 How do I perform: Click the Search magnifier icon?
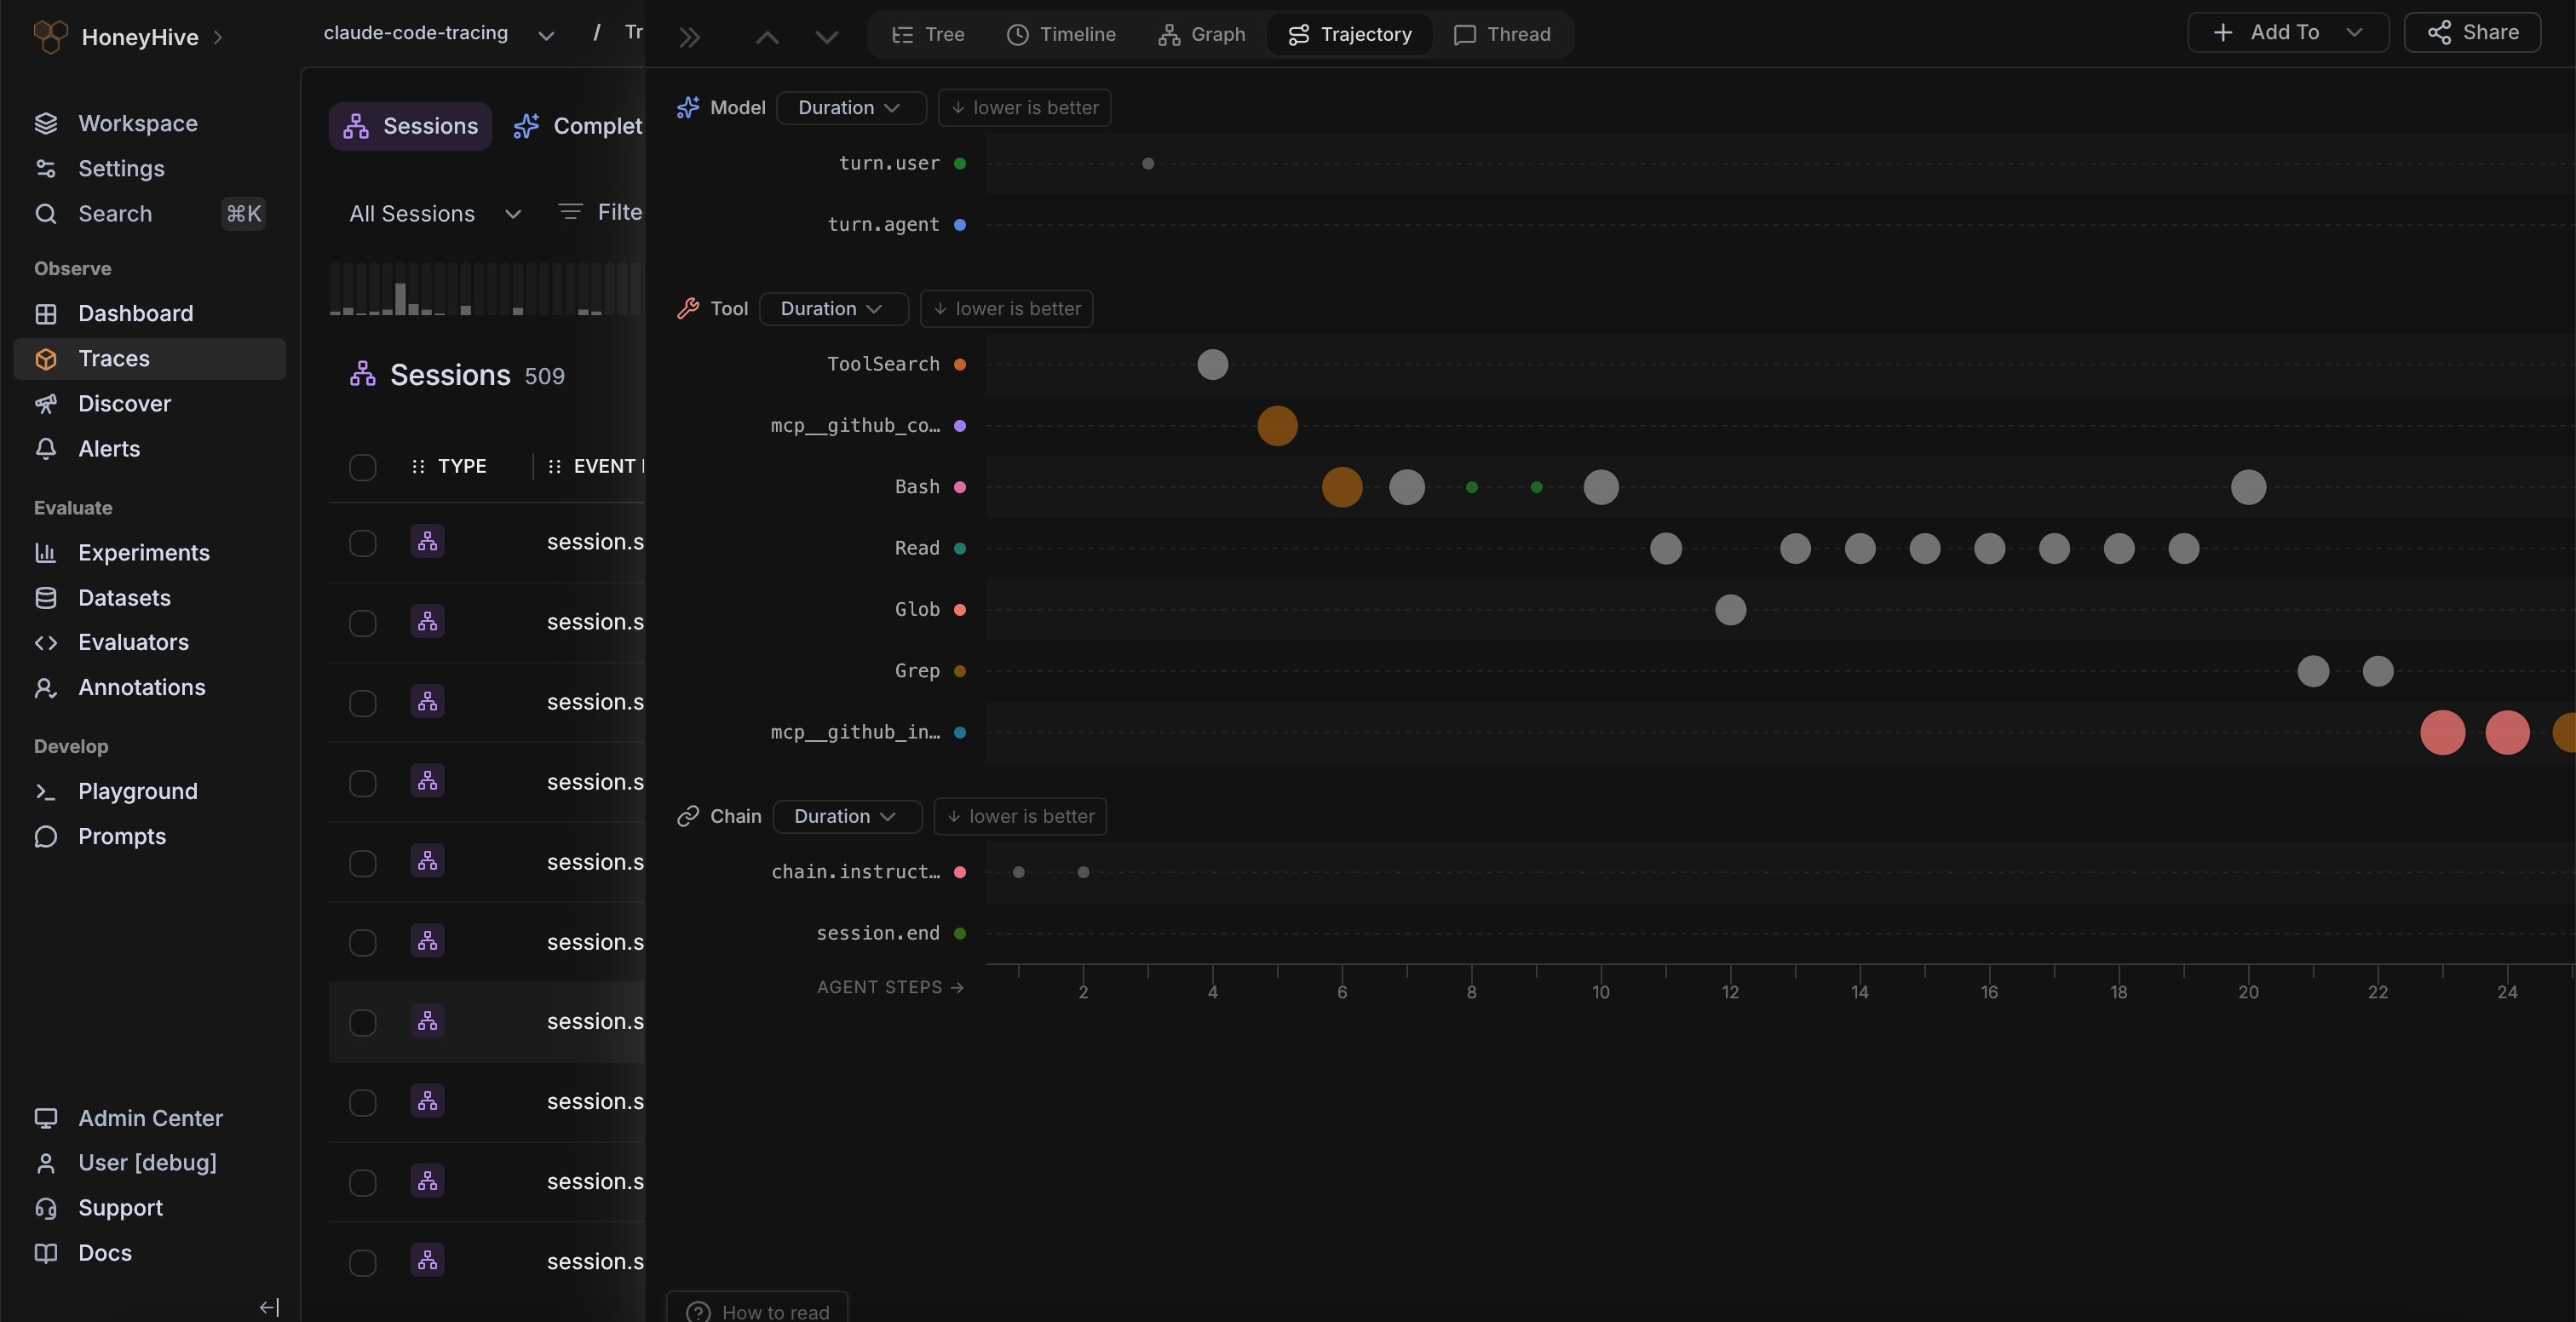[46, 213]
